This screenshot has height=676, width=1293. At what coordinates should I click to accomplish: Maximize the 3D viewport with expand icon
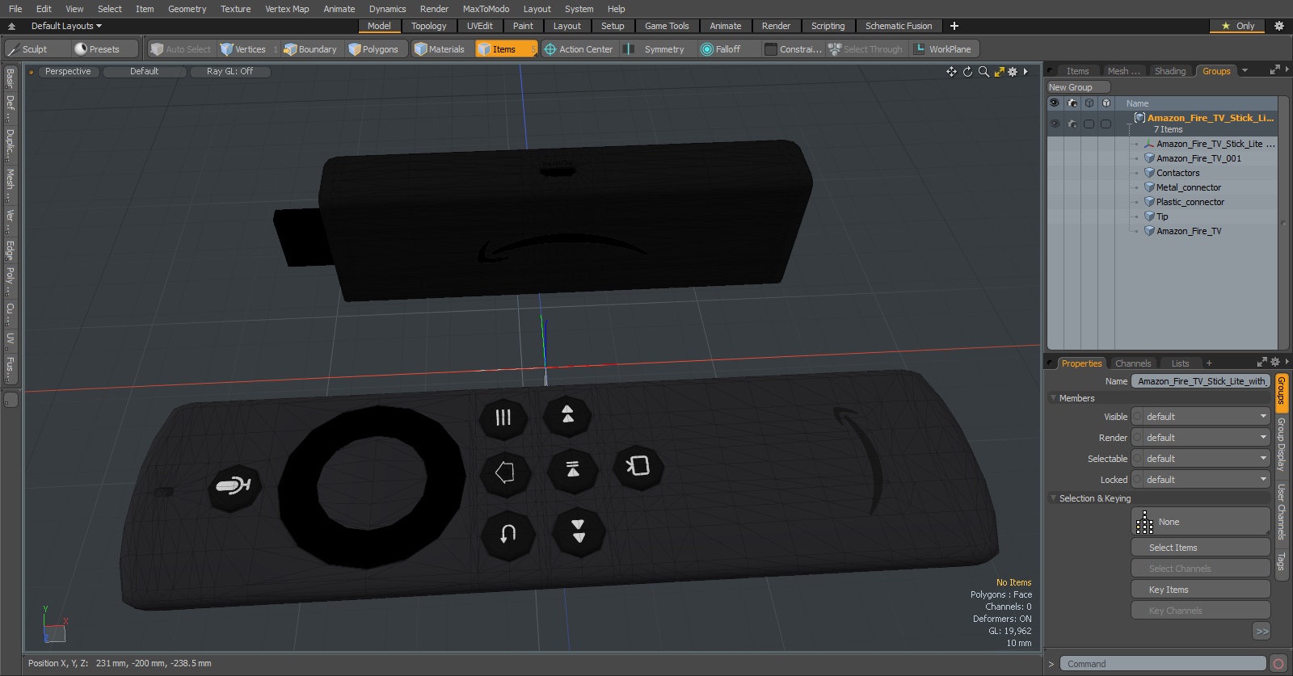(999, 72)
